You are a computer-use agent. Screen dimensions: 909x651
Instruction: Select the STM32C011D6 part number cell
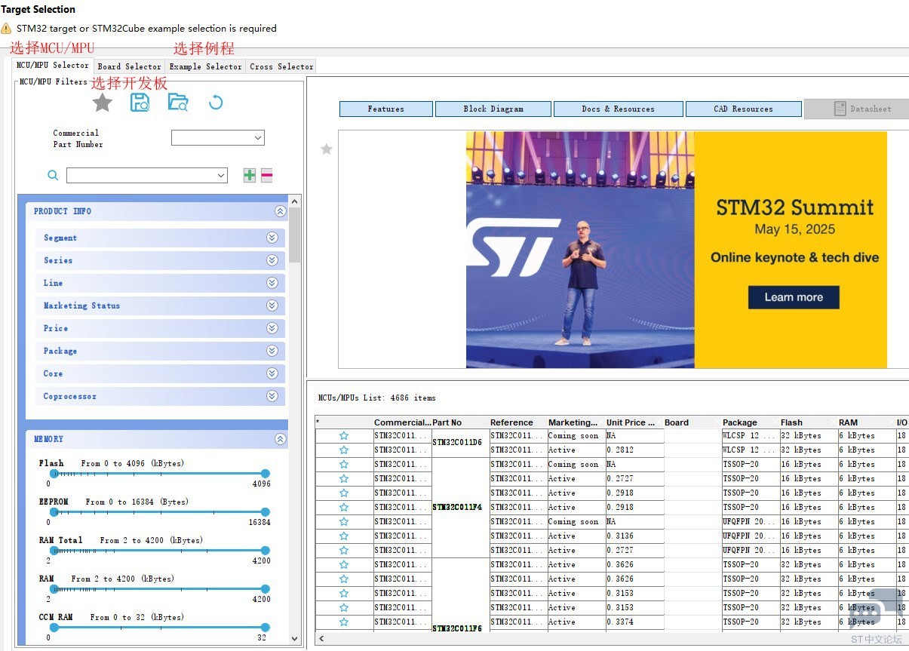460,443
